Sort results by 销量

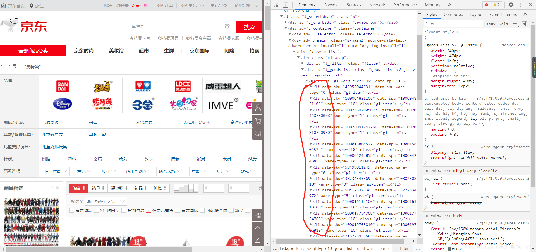pos(98,188)
